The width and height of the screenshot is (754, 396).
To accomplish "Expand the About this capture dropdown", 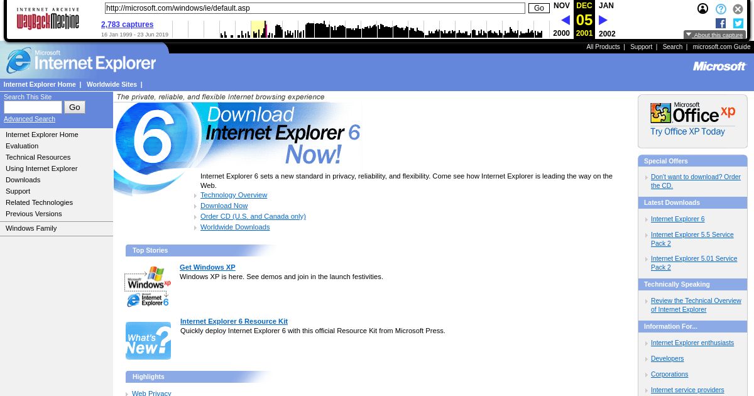I will (x=714, y=35).
